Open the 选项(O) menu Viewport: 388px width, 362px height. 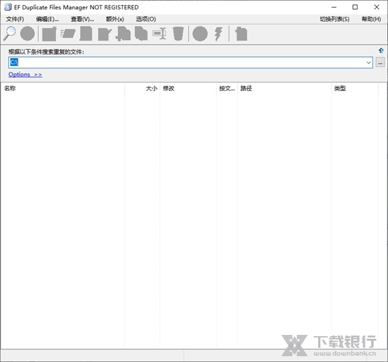click(145, 19)
